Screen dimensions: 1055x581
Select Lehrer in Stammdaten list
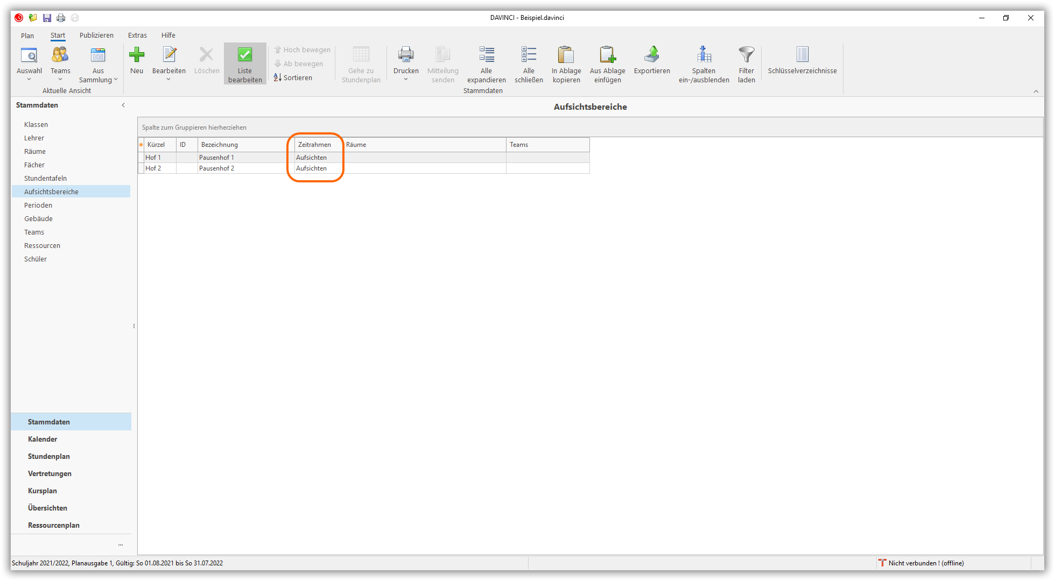pos(34,138)
